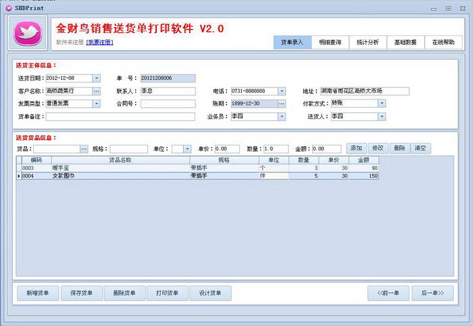Click quantity cell 3 in row 0003
473x326 pixels.
click(304, 168)
